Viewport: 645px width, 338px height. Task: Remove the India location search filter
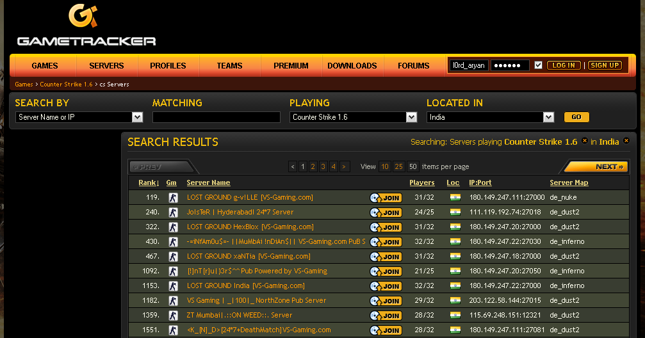626,141
